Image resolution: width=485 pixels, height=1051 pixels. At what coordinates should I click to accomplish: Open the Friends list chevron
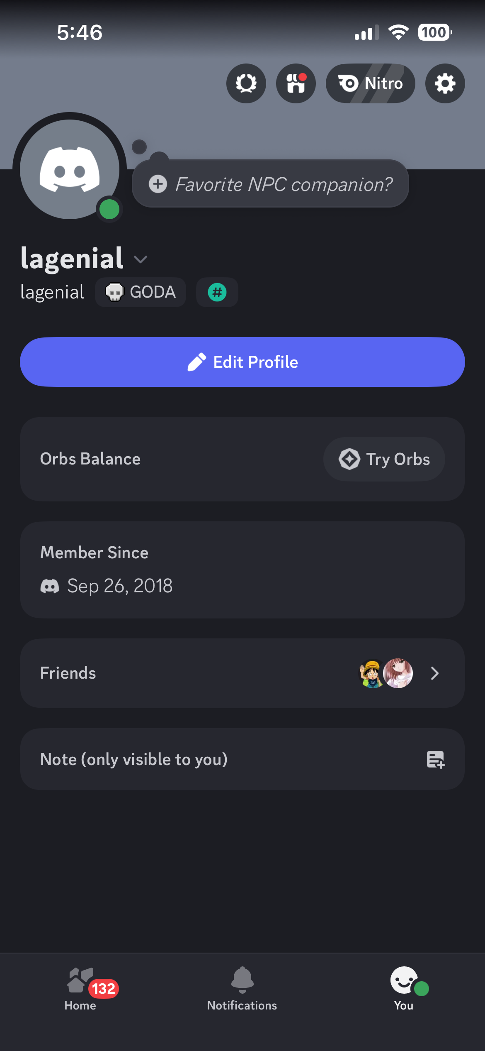tap(434, 673)
